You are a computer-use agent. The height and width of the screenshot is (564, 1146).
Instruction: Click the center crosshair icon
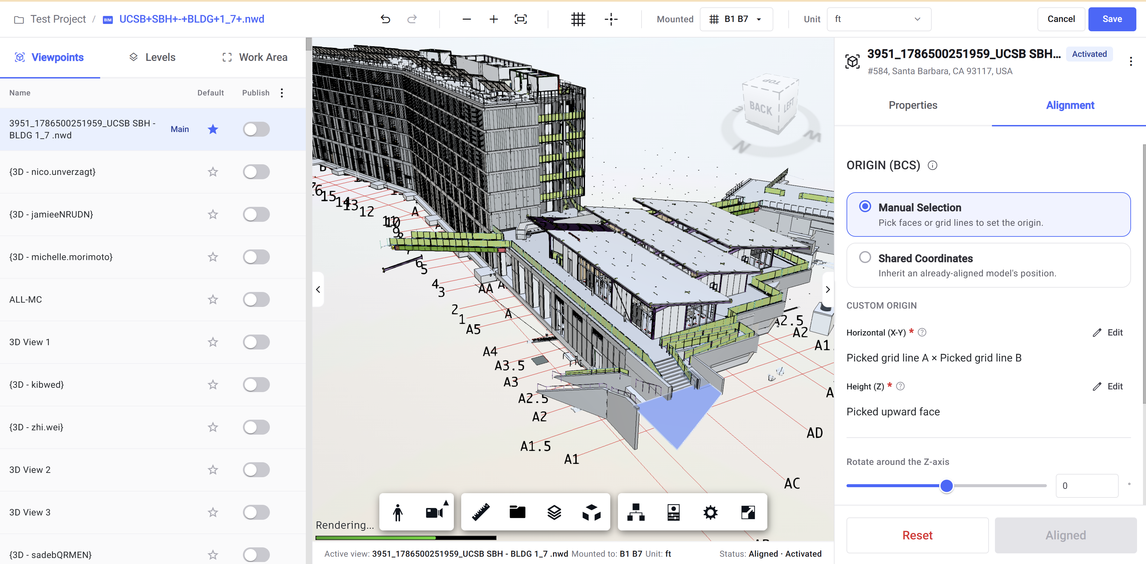click(x=611, y=19)
